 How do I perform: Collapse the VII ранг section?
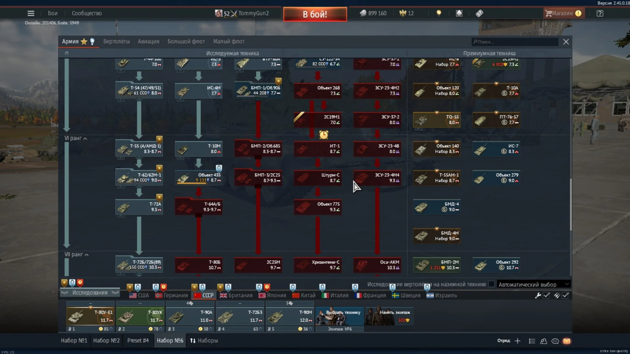[86, 255]
